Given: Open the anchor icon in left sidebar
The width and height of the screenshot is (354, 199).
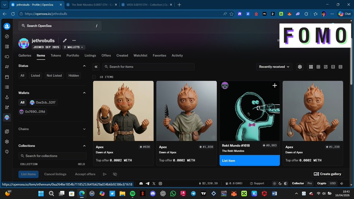Looking at the screenshot, I should click(7, 97).
